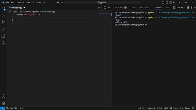196x110 pixels.
Task: Click the unsaved dot on Untitled-1.py tab
Action: 24,8
